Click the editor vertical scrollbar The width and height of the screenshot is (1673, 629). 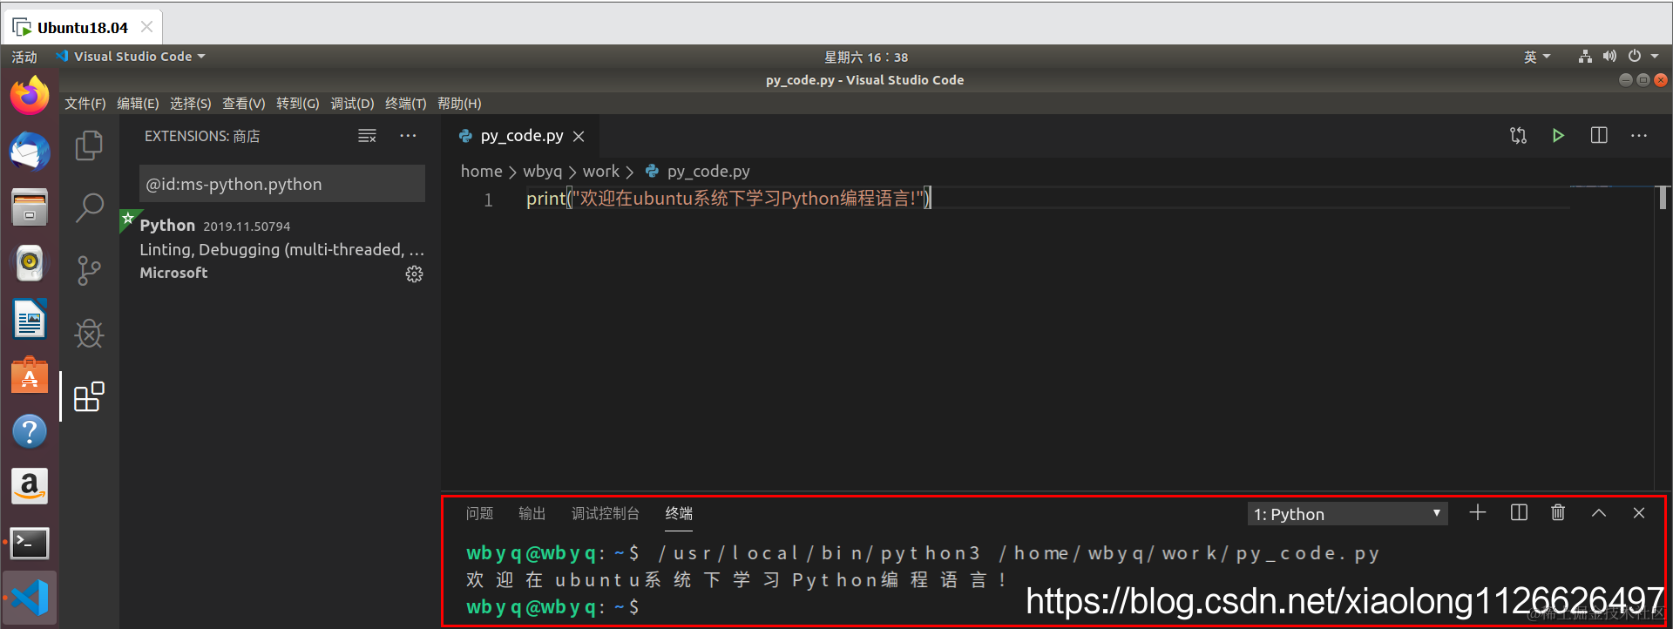[x=1663, y=198]
